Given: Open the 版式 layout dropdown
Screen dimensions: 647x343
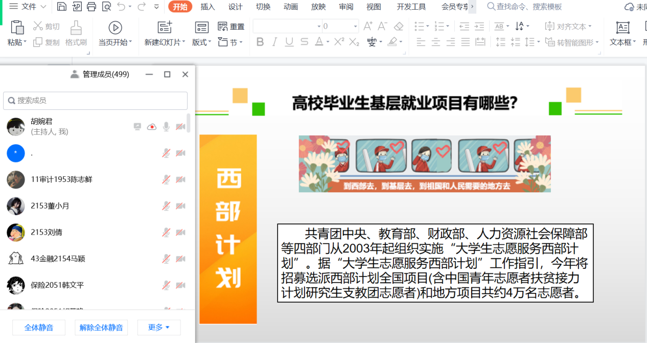Looking at the screenshot, I should tap(201, 42).
